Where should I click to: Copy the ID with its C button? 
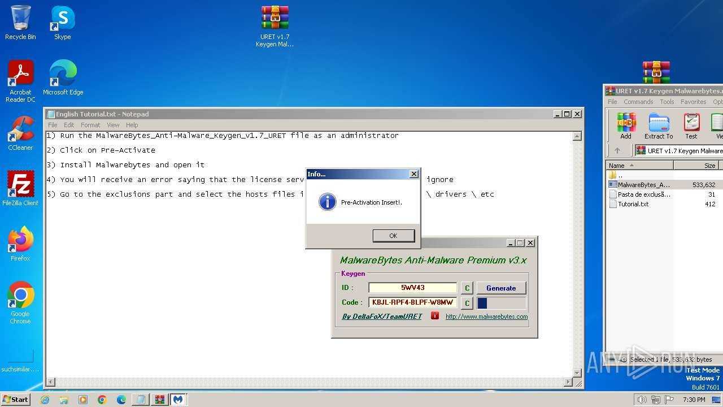(467, 288)
